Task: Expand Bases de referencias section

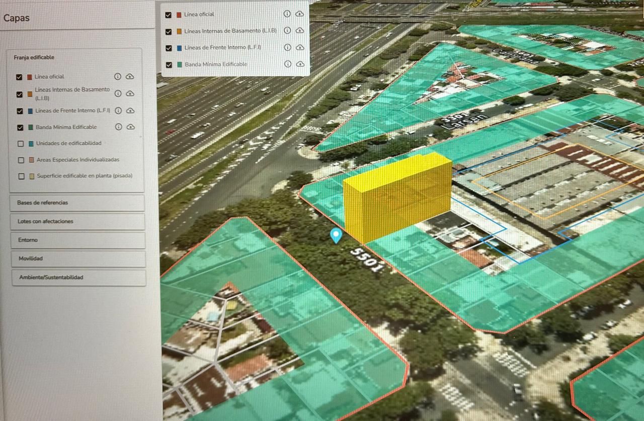Action: pyautogui.click(x=76, y=203)
